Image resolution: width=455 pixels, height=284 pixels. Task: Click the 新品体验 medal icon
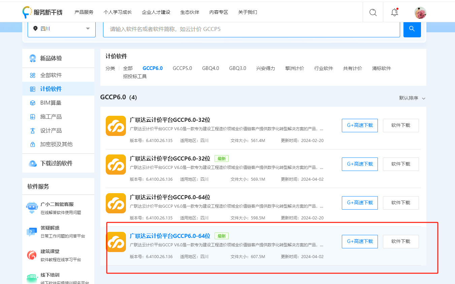point(33,58)
